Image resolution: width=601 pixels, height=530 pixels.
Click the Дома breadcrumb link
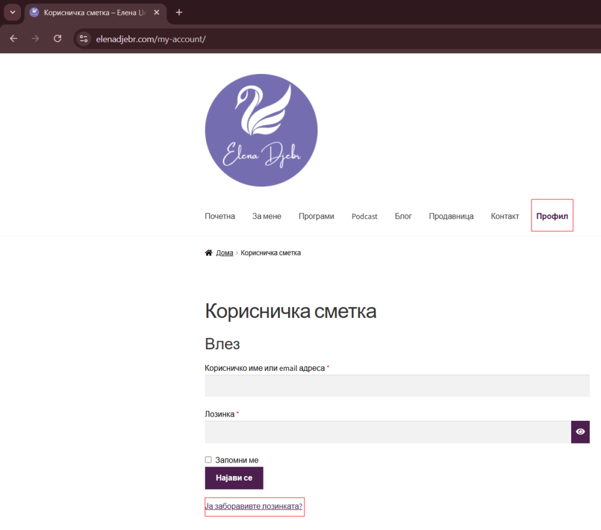(x=224, y=253)
